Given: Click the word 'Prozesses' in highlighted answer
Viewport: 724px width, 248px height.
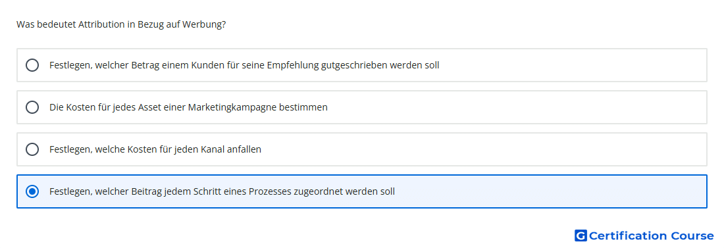Looking at the screenshot, I should [270, 191].
